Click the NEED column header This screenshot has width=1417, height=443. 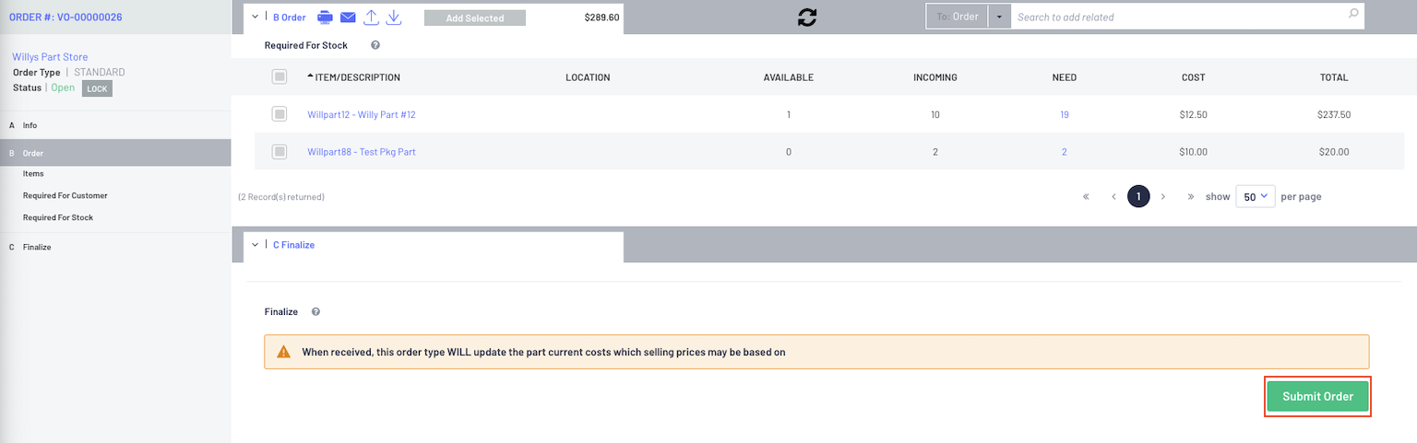(x=1065, y=77)
